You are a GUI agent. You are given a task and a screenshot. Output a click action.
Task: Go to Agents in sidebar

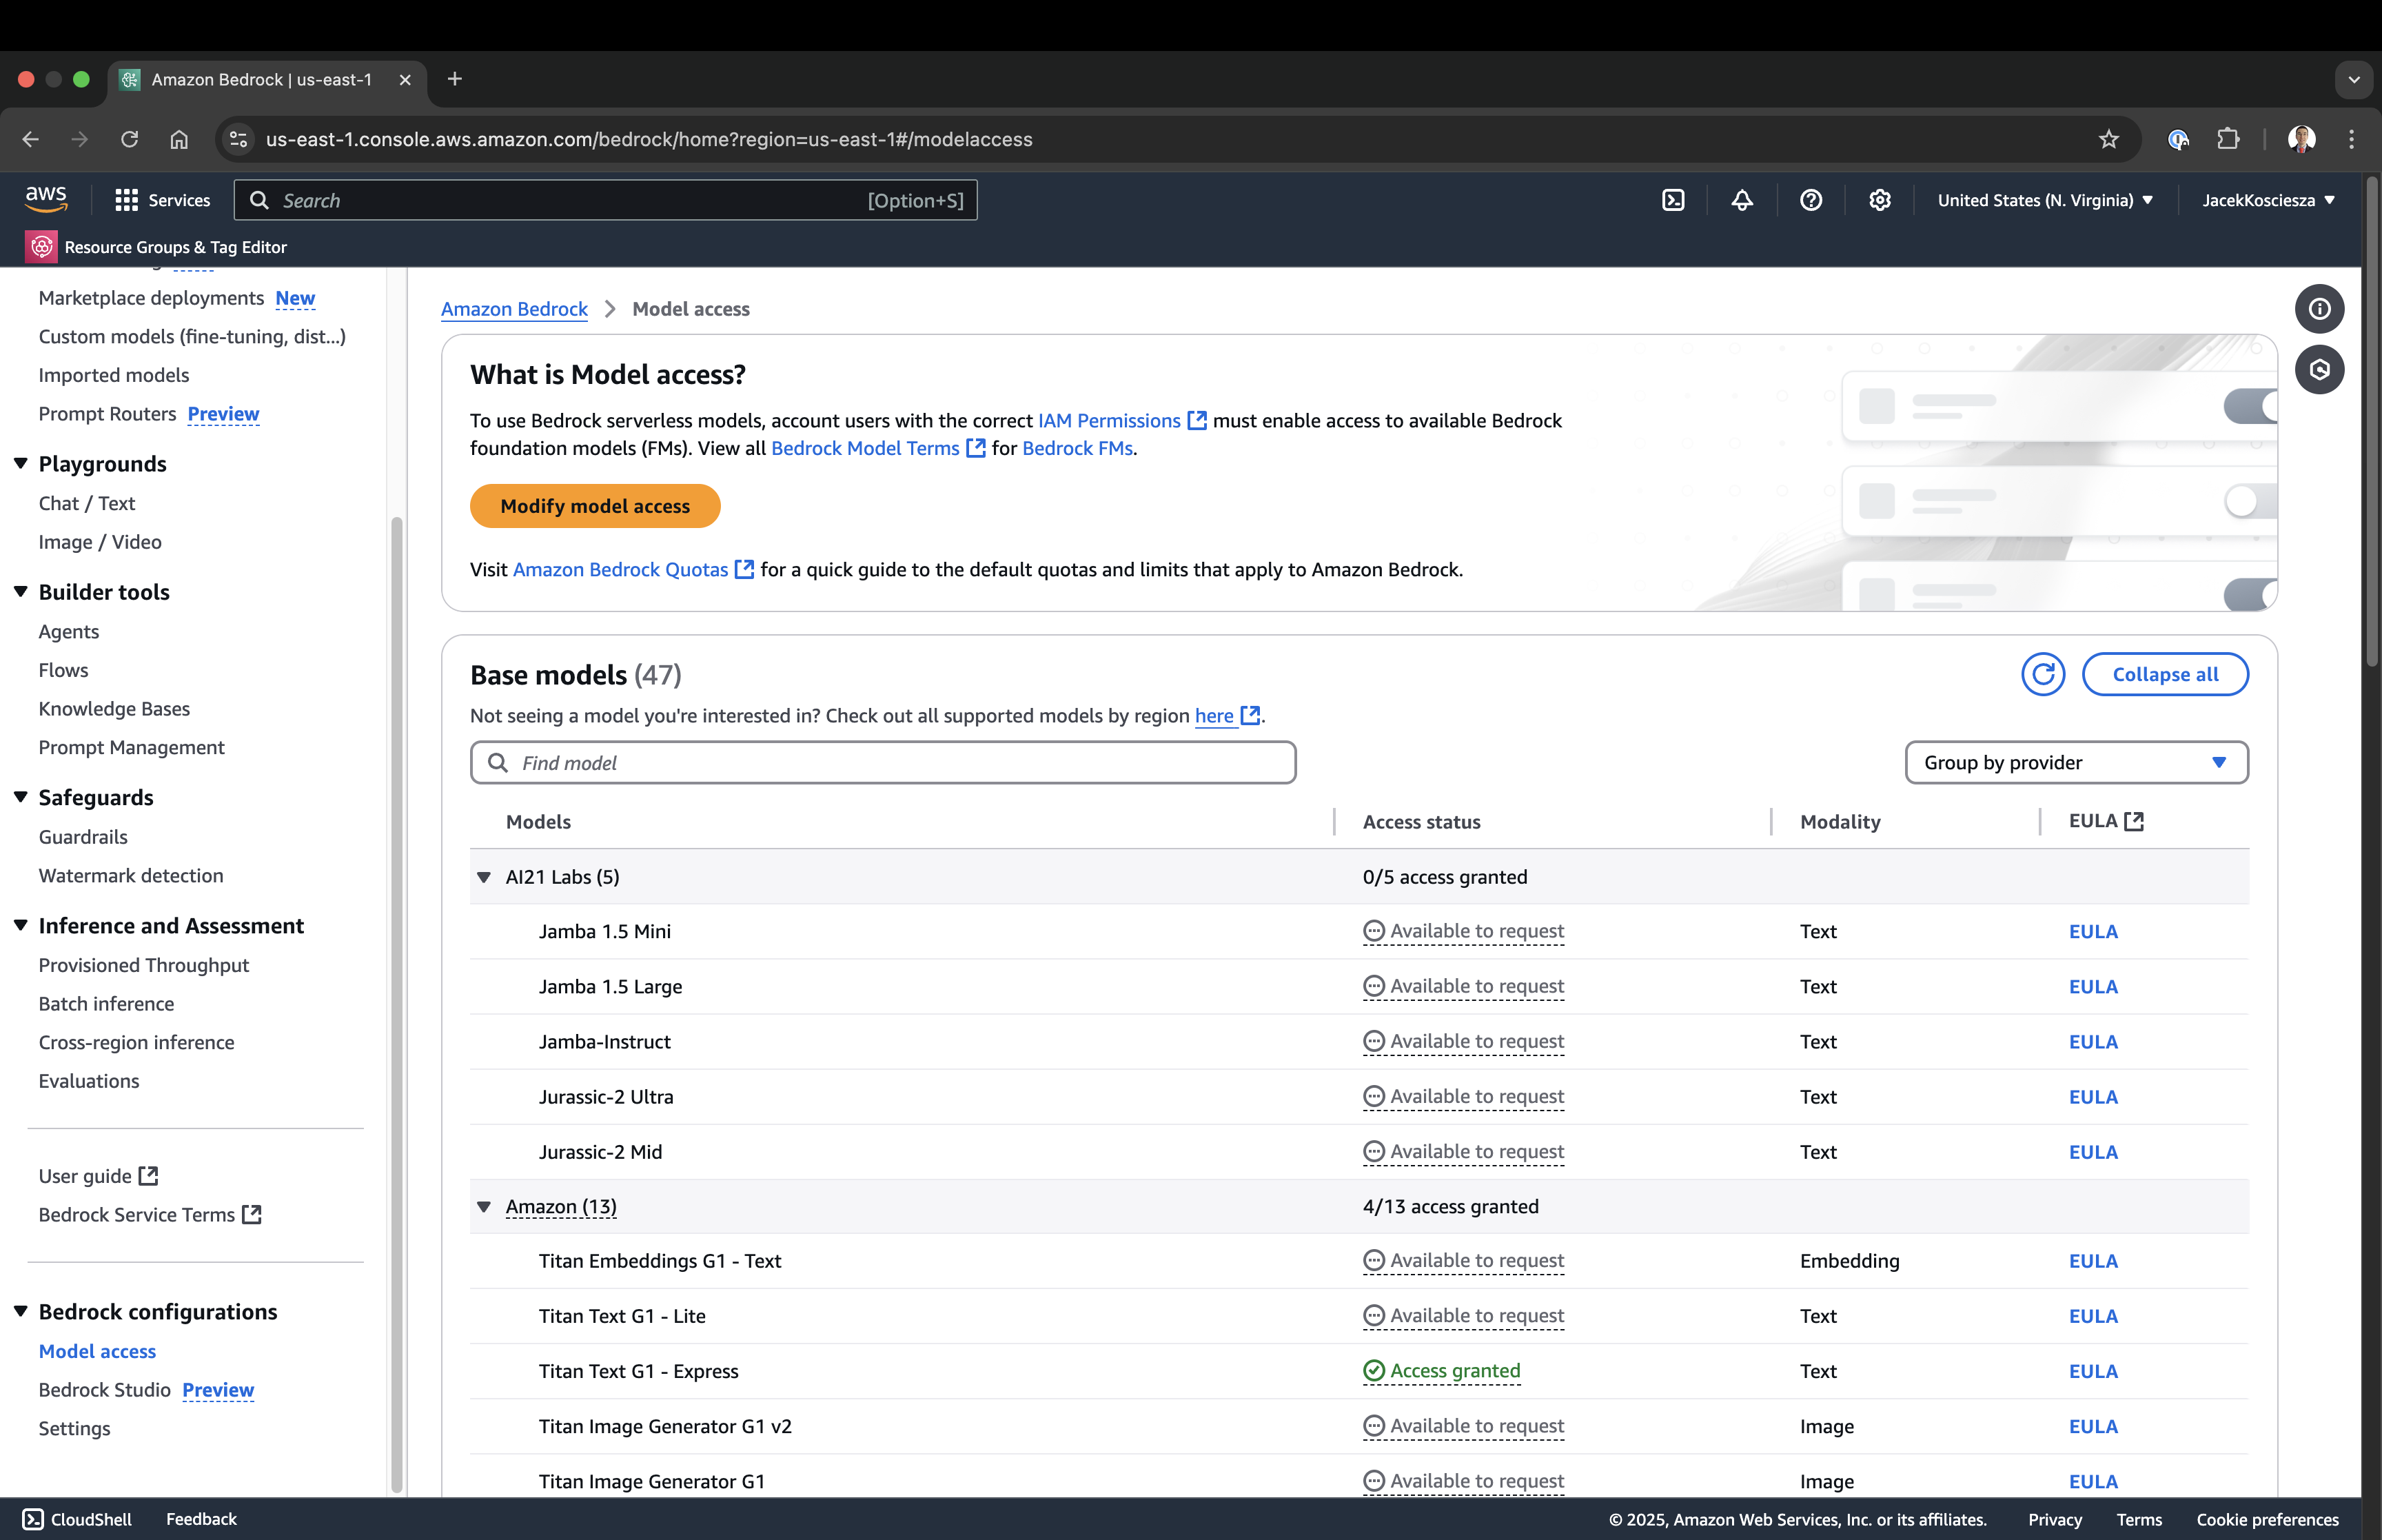point(69,632)
